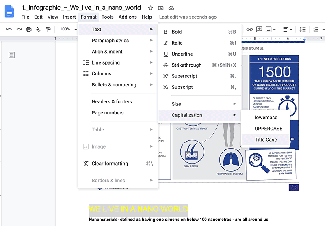Print the document
The width and height of the screenshot is (325, 226).
(28, 29)
